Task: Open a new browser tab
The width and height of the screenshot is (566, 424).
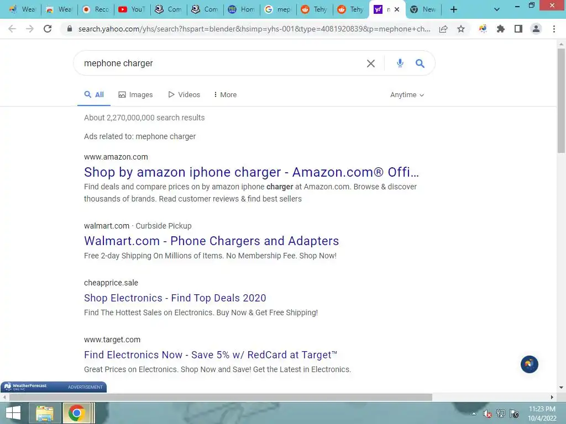Action: pos(454,10)
